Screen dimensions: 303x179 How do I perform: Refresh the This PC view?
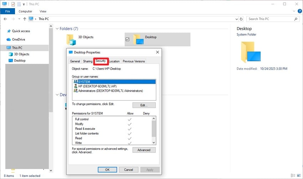241,19
